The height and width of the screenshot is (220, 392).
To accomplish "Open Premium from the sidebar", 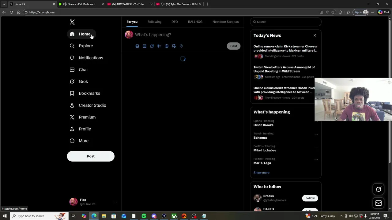I will (x=83, y=117).
